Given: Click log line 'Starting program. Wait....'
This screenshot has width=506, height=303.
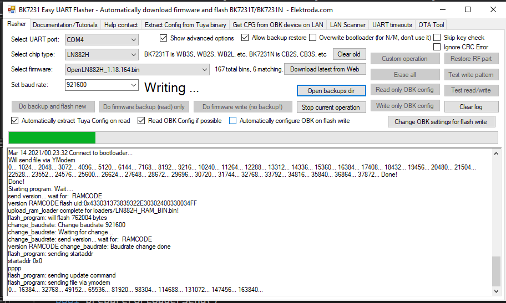Looking at the screenshot, I should [x=41, y=189].
